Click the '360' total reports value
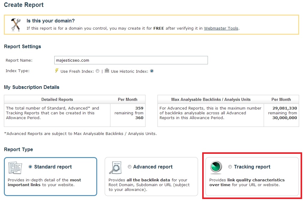Screen dimensions: 303x202 click(139, 118)
